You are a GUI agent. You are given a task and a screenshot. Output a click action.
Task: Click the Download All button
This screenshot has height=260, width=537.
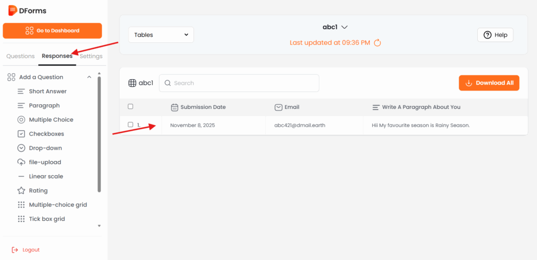point(489,83)
